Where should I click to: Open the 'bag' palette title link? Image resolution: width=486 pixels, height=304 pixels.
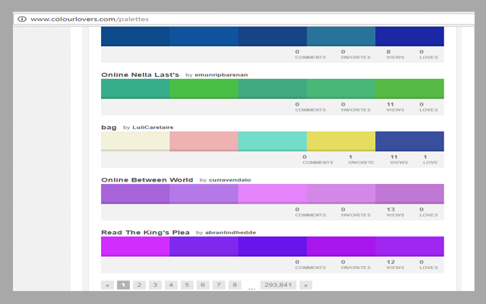109,127
